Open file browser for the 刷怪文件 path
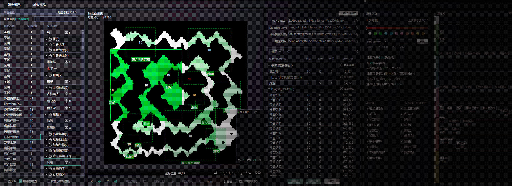Screen dimensions: 512x186 (356, 41)
